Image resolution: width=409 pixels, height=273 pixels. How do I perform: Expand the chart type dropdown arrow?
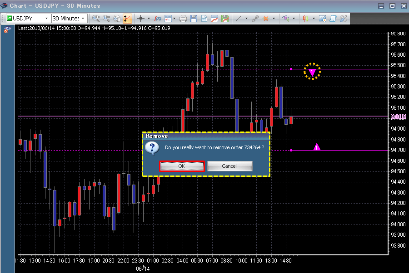[x=314, y=19]
